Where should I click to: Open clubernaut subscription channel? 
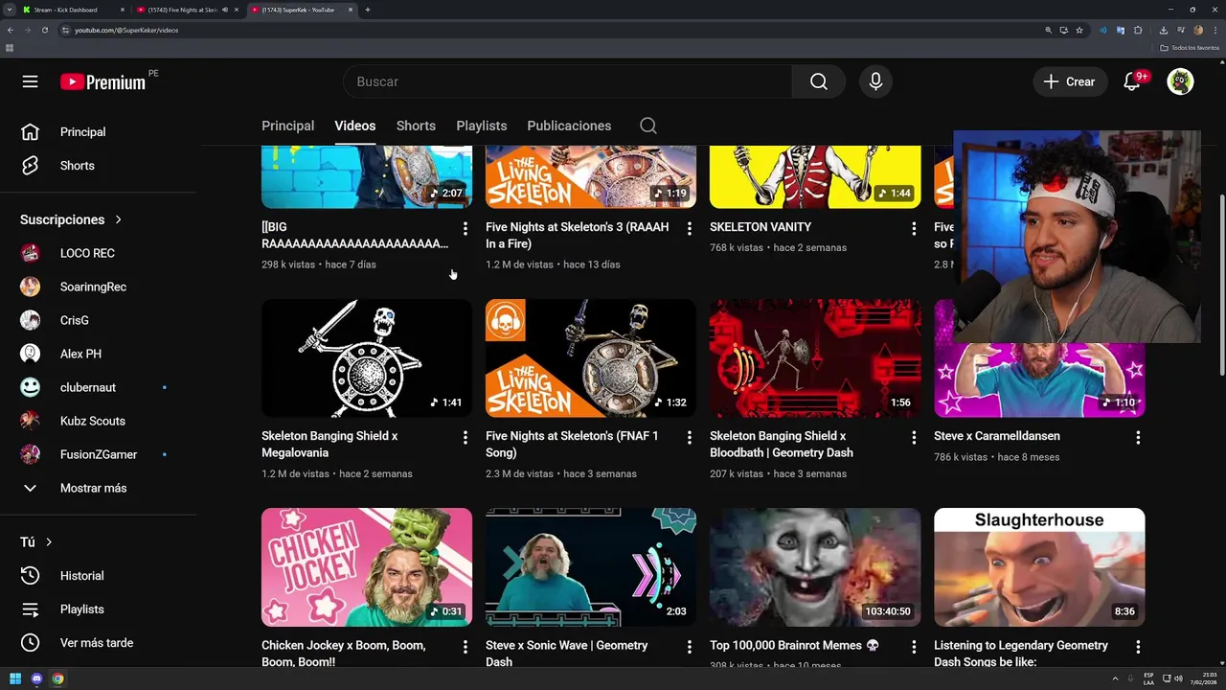pos(99,387)
